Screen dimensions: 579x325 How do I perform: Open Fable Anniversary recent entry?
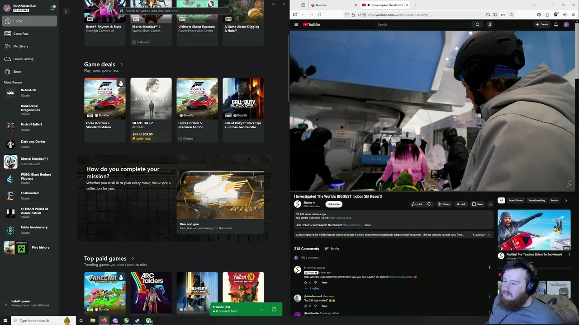[29, 230]
